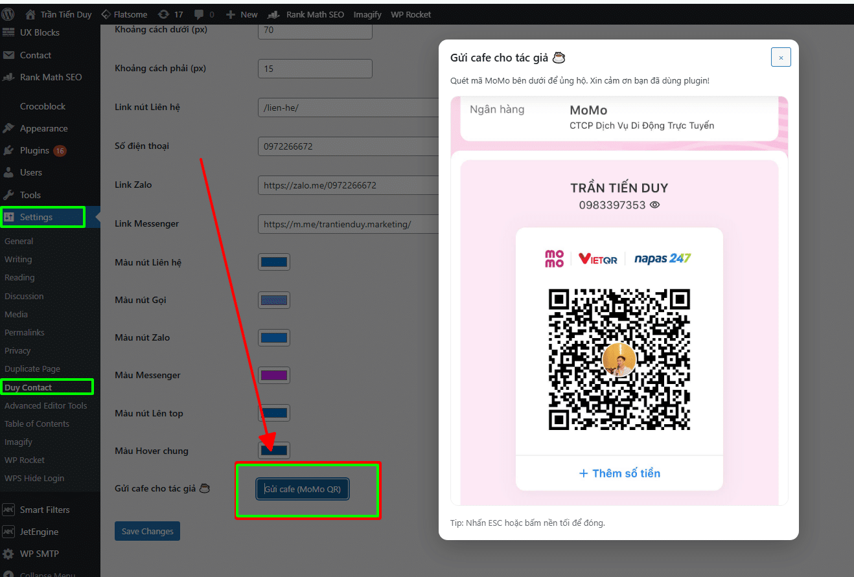This screenshot has height=577, width=854.
Task: Click the Số điện thoại input field
Action: click(x=347, y=146)
